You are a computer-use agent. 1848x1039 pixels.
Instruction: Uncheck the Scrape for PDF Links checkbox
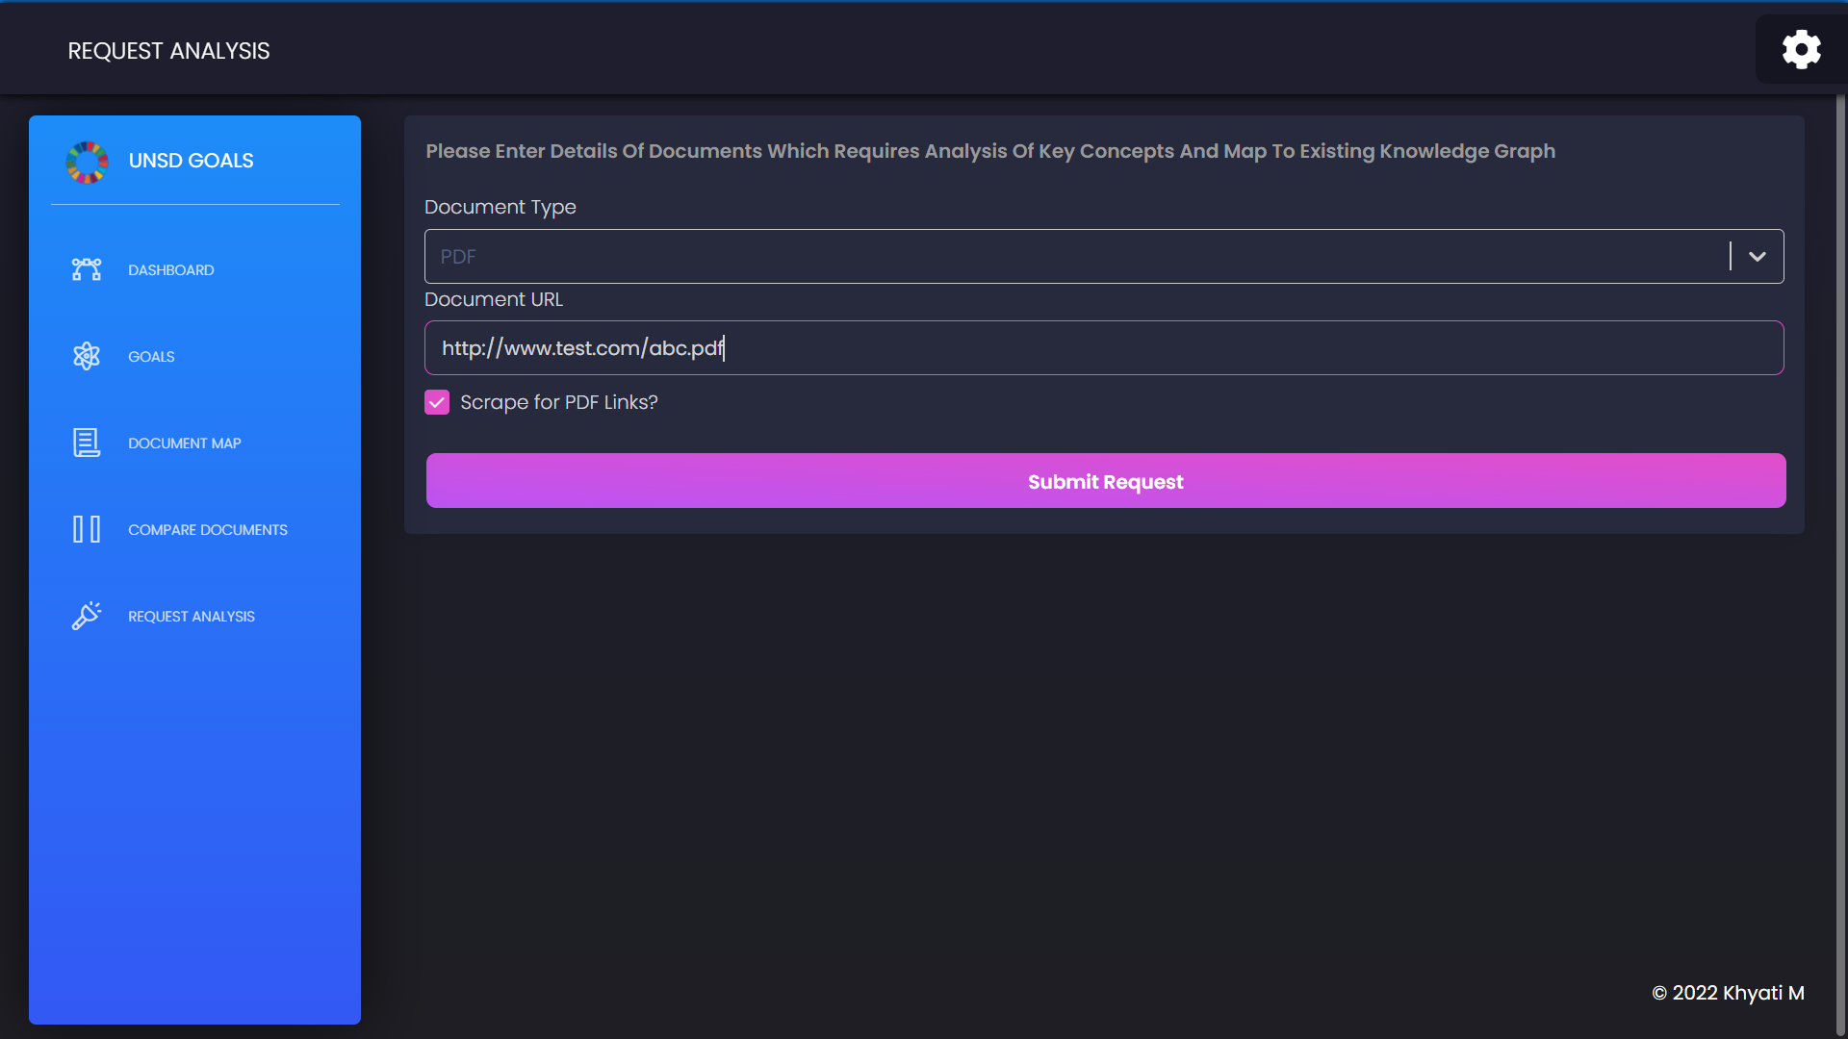pos(437,402)
